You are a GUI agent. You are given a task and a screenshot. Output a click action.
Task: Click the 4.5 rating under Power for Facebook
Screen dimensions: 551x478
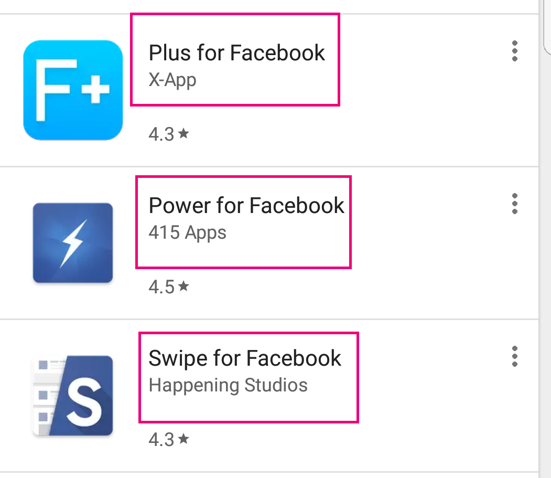coord(161,287)
